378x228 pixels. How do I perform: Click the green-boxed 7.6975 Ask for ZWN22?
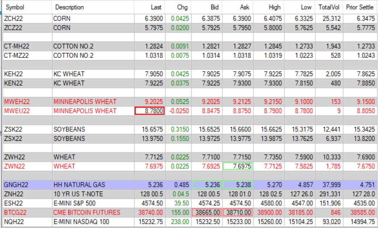pos(238,166)
